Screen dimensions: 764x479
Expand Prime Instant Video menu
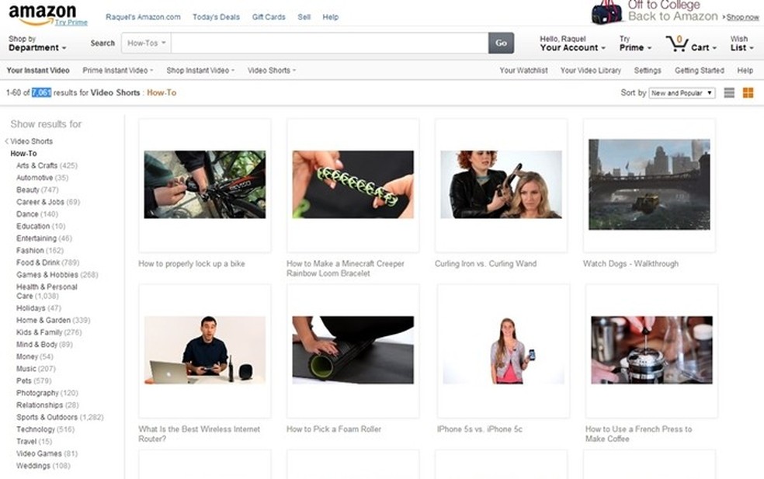pos(117,70)
